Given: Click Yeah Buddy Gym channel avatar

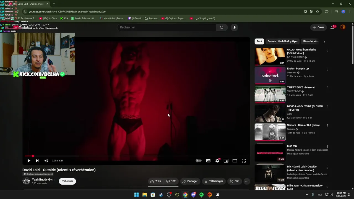Looking at the screenshot, I should (26, 181).
